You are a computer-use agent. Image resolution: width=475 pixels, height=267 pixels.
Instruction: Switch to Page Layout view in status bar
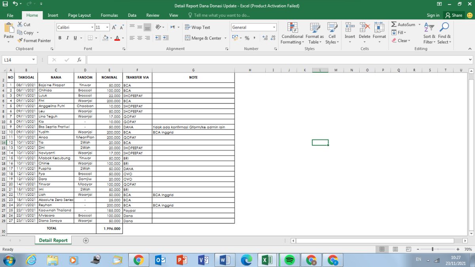click(x=395, y=249)
